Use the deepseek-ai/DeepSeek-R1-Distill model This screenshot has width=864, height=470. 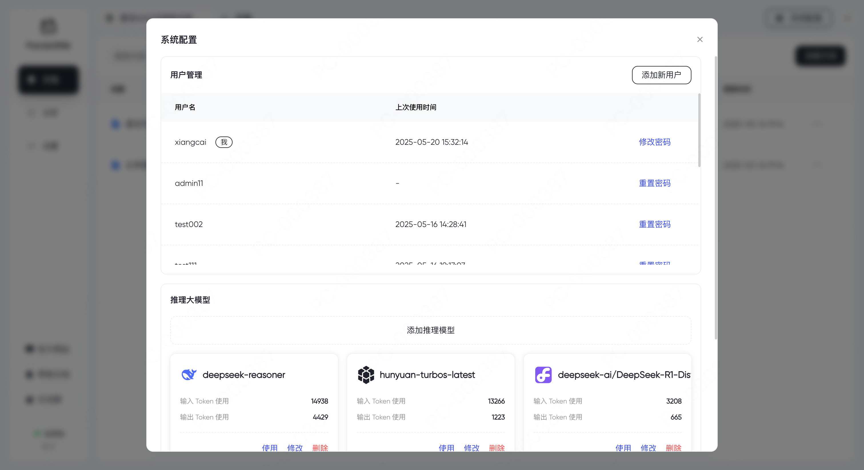[x=623, y=447]
